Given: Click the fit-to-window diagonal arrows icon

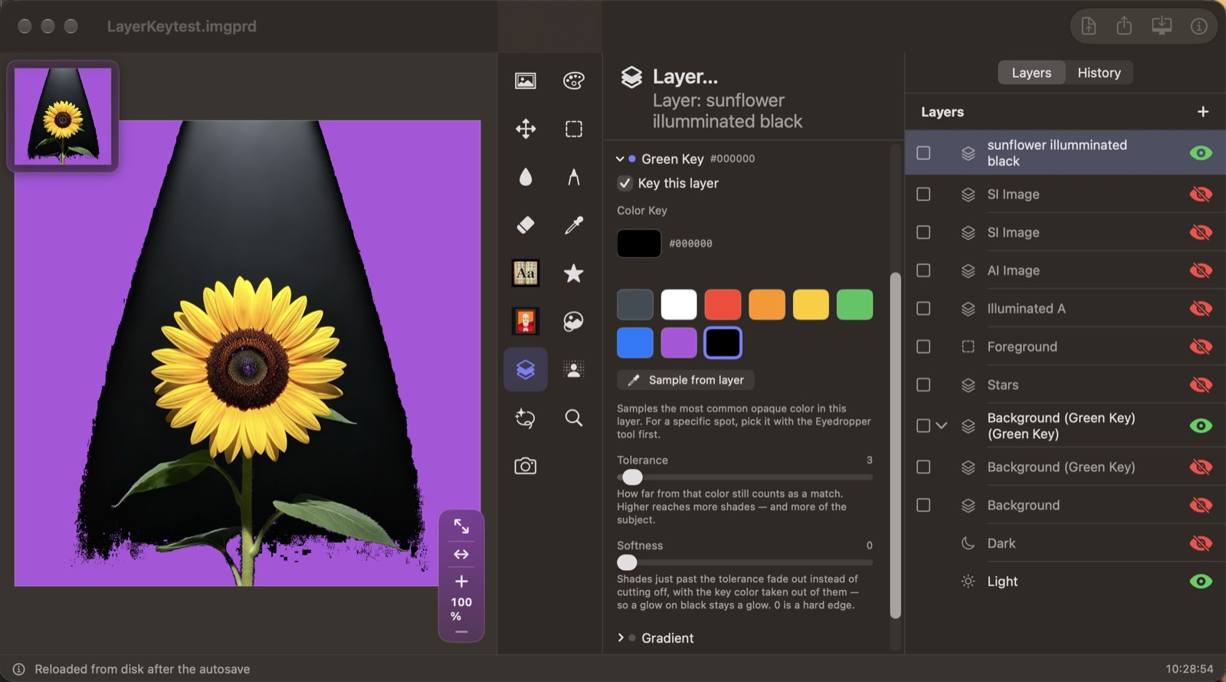Looking at the screenshot, I should [x=461, y=526].
